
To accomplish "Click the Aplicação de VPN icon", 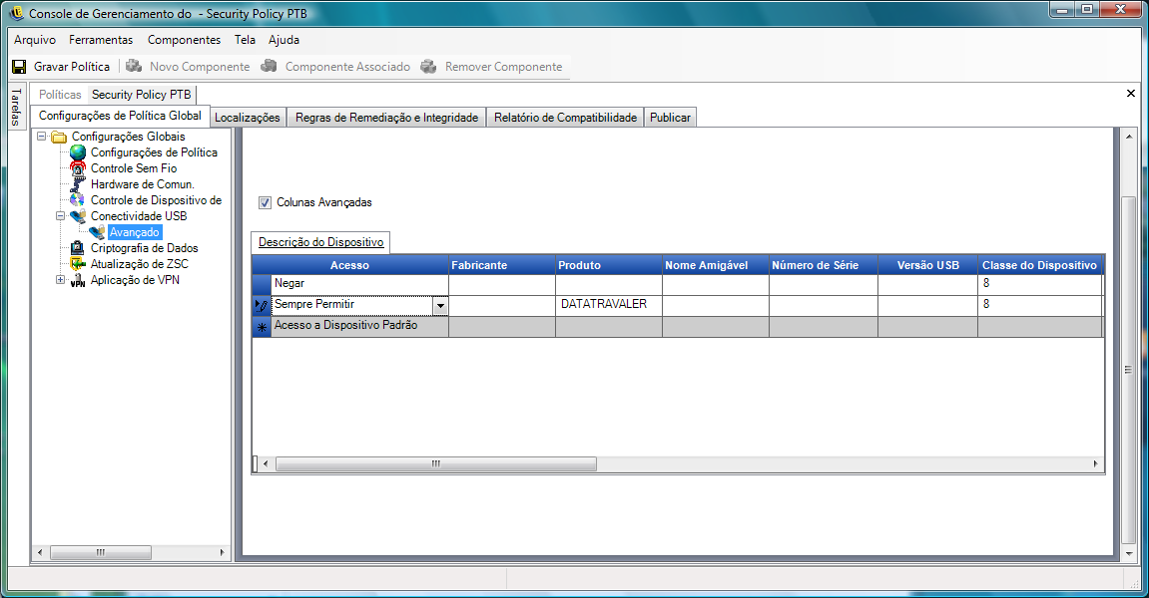I will 78,280.
